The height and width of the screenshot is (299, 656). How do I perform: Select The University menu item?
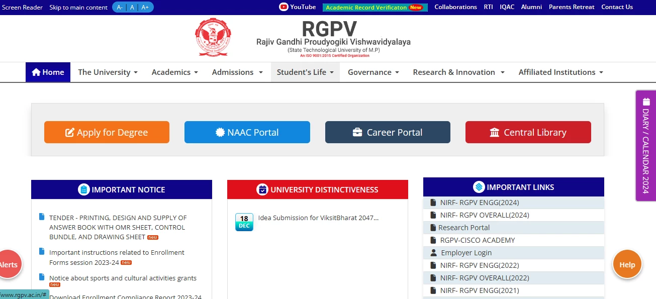point(104,72)
